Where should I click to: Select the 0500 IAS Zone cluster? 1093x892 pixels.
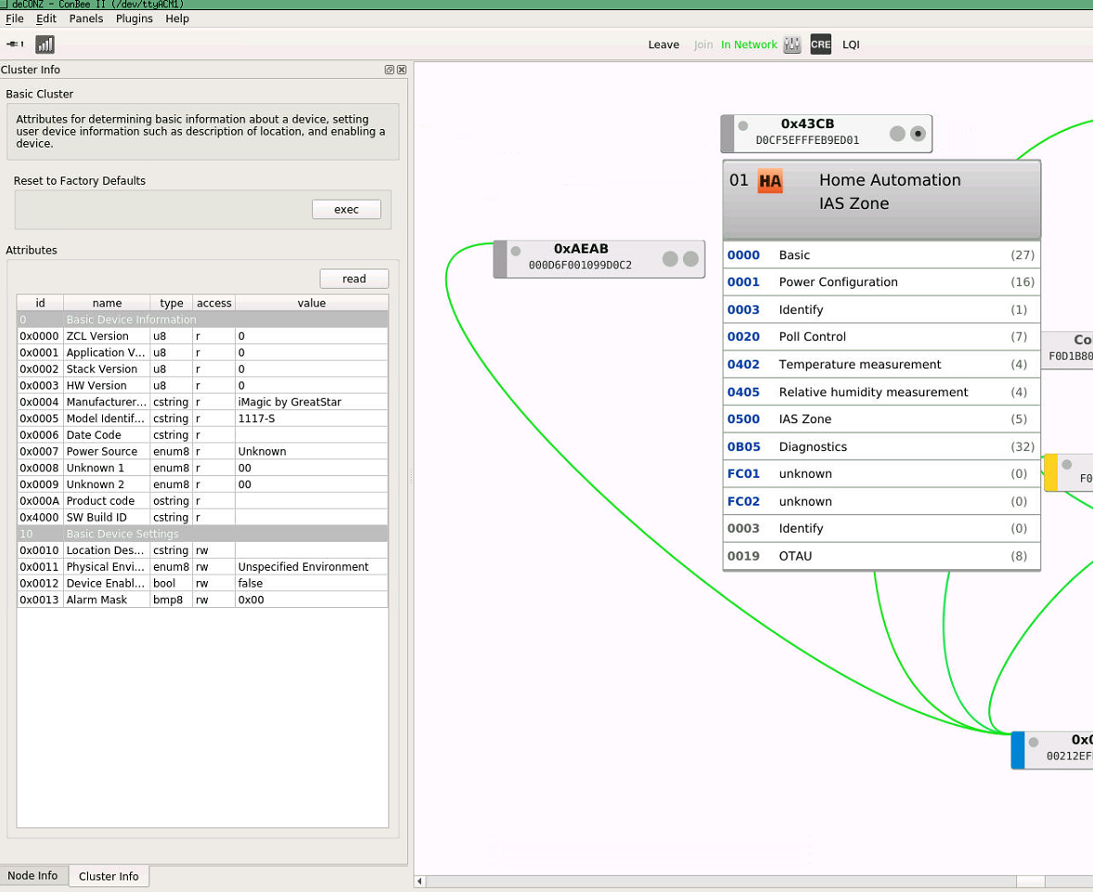[x=881, y=420]
